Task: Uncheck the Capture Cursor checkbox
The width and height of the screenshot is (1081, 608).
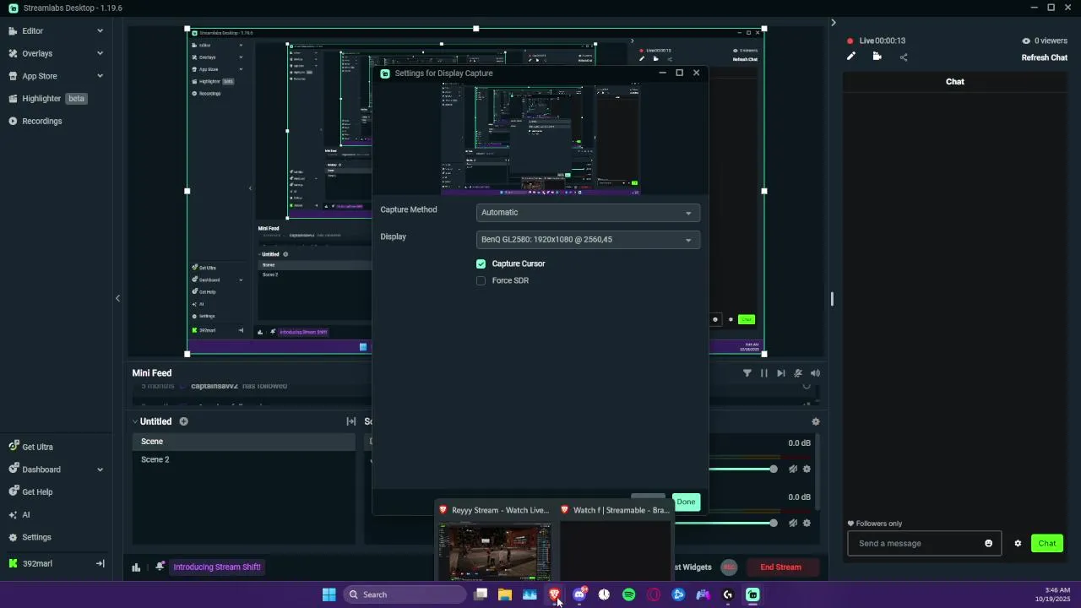Action: pos(481,263)
